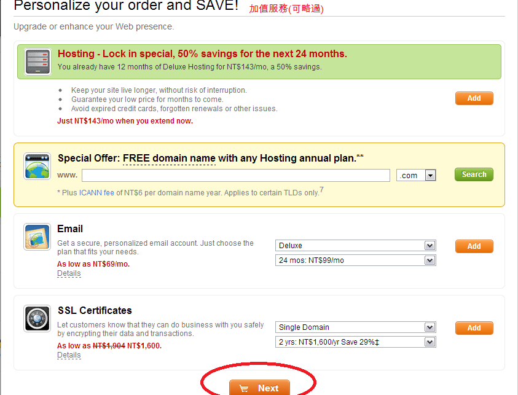Click the SSL Certificates vault icon
Image resolution: width=518 pixels, height=395 pixels.
point(37,318)
